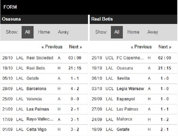Open the FC Copenhagen UCL fixture

click(x=133, y=58)
